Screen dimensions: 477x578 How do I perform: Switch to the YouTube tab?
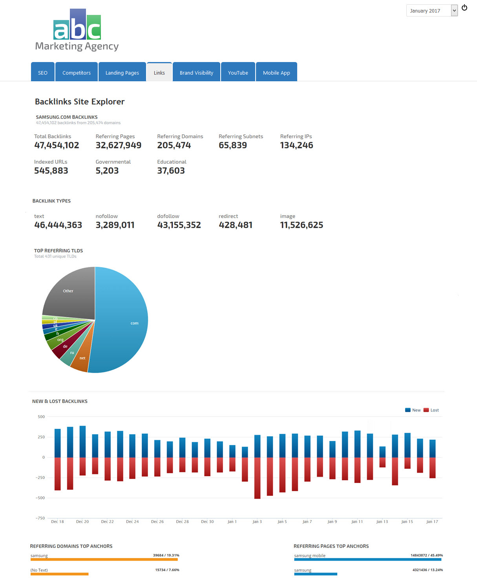(238, 73)
